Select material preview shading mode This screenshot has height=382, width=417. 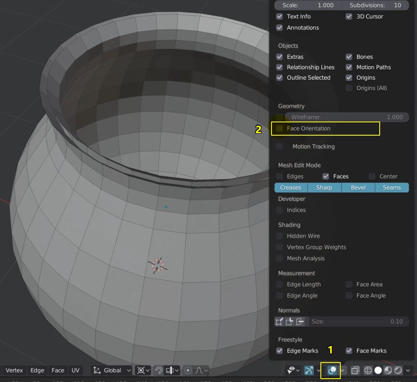tap(388, 370)
